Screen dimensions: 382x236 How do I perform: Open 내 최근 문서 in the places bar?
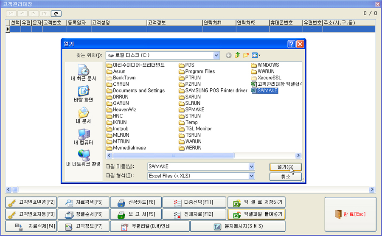pos(83,72)
